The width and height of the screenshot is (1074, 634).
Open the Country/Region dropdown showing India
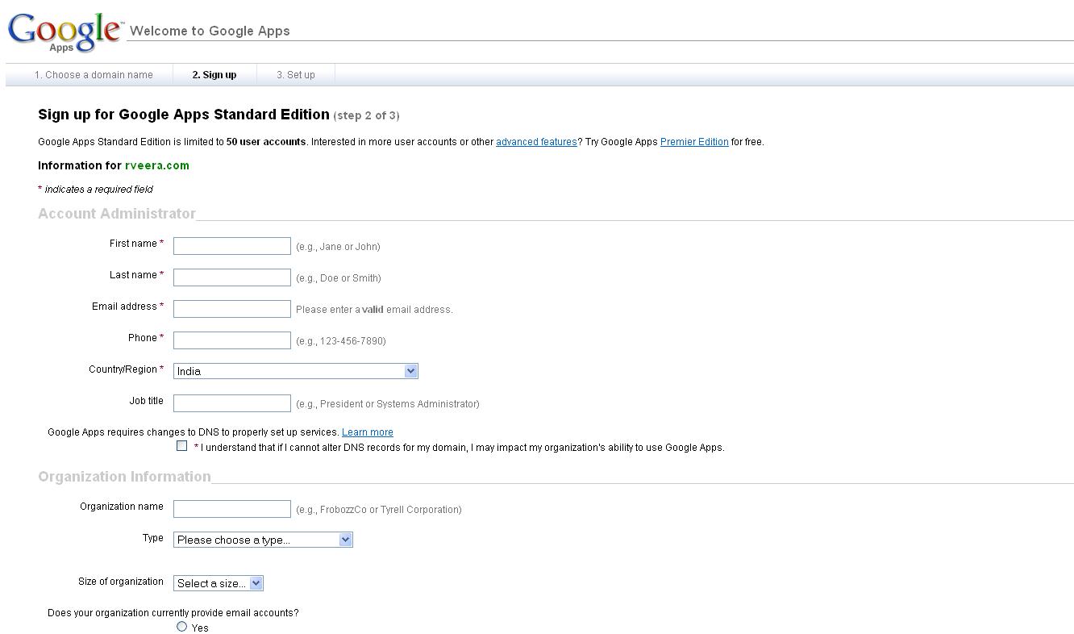[295, 371]
